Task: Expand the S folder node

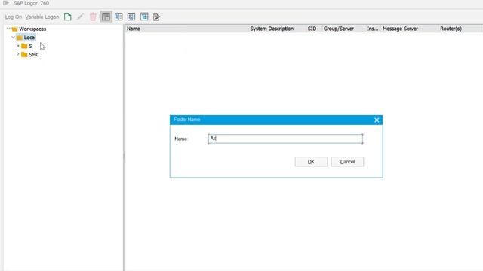Action: coord(18,46)
